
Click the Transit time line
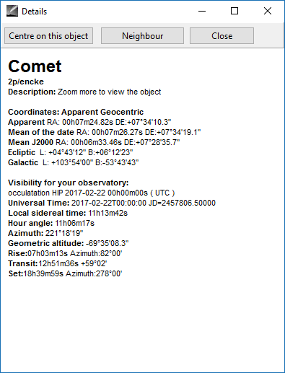(58, 263)
